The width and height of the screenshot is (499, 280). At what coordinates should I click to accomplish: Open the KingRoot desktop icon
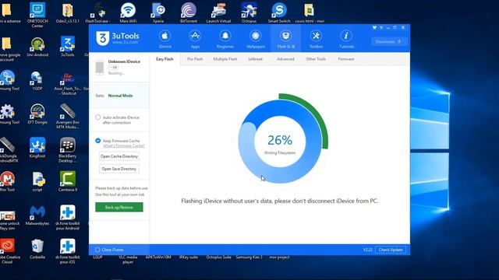click(x=37, y=148)
